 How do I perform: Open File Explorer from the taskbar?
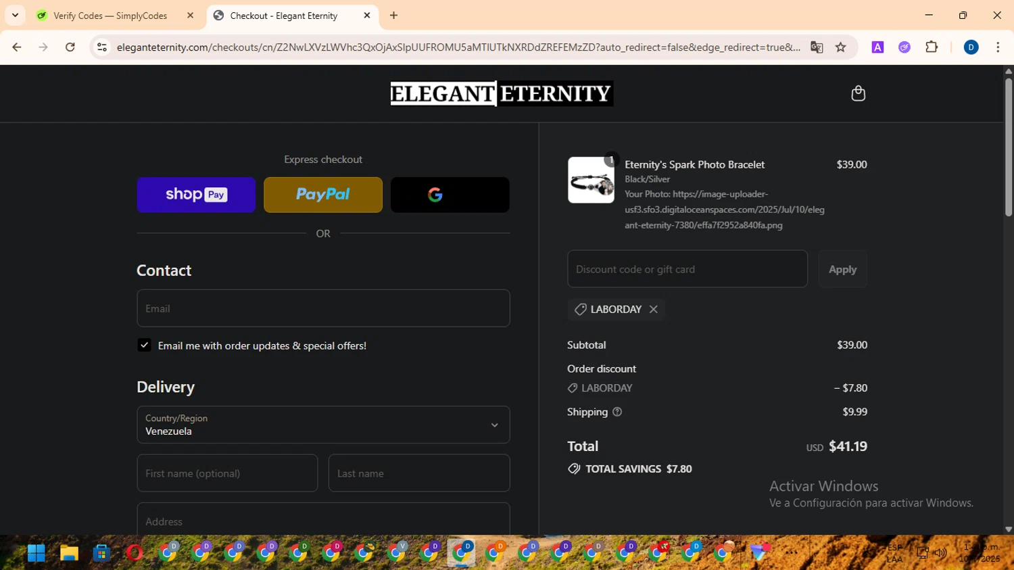69,553
